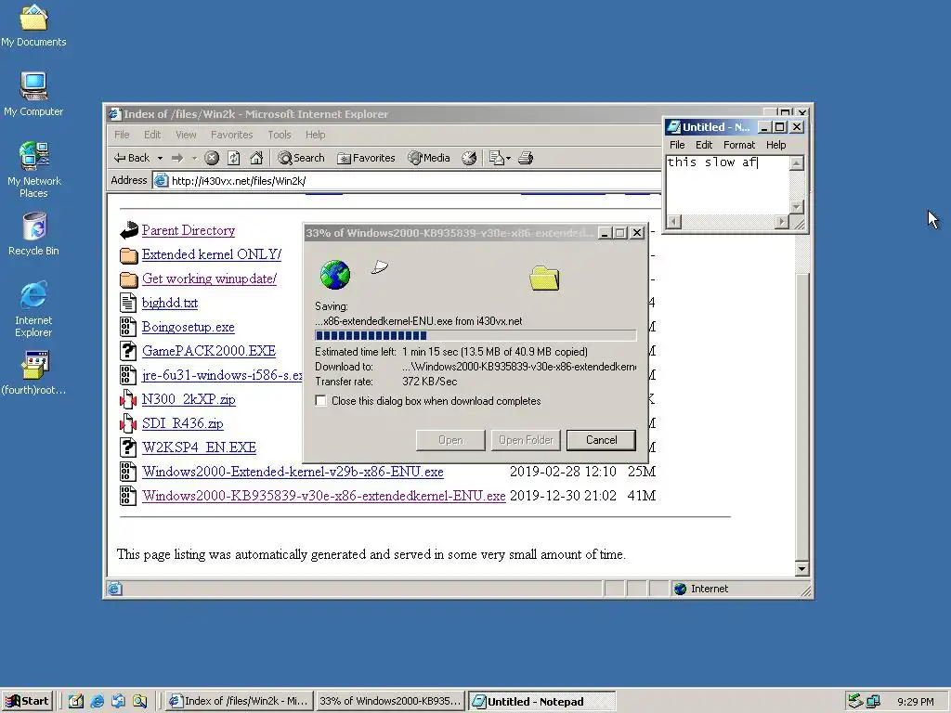
Task: Select the My Computer desktop icon
Action: click(x=33, y=95)
